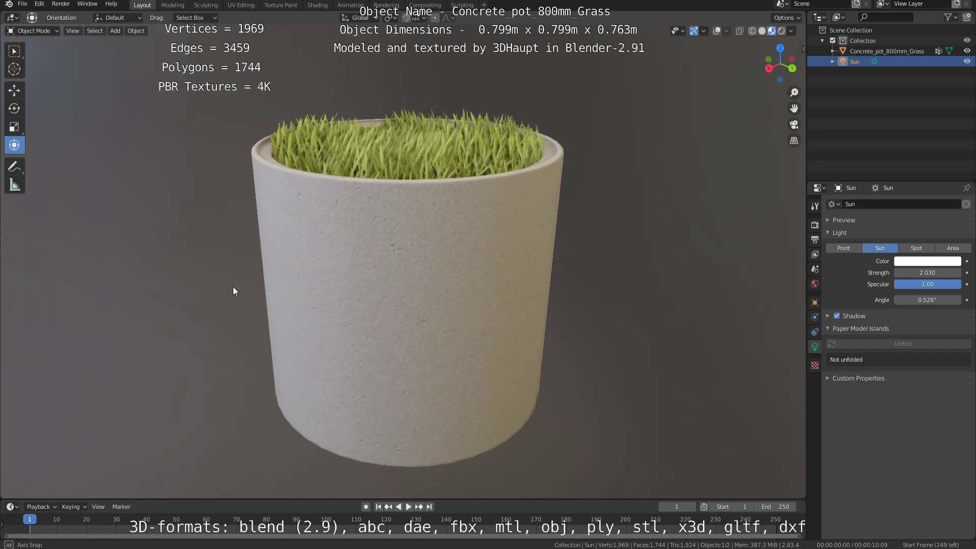Select the Rotate tool

point(14,108)
